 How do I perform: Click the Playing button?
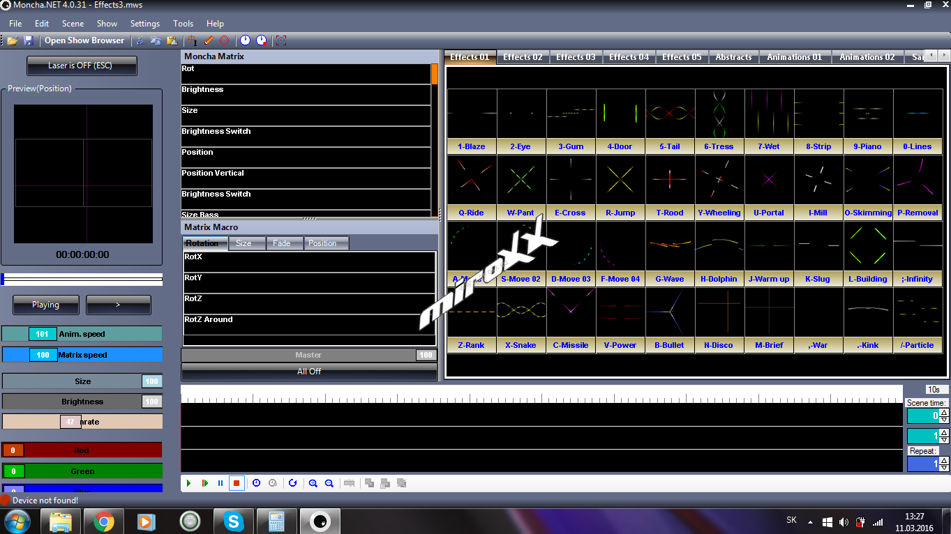tap(45, 305)
